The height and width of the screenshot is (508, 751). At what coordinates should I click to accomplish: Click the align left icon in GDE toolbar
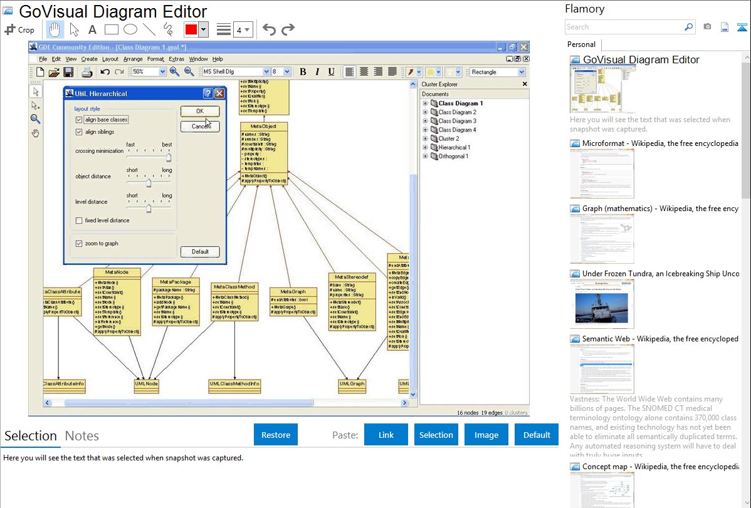(350, 72)
